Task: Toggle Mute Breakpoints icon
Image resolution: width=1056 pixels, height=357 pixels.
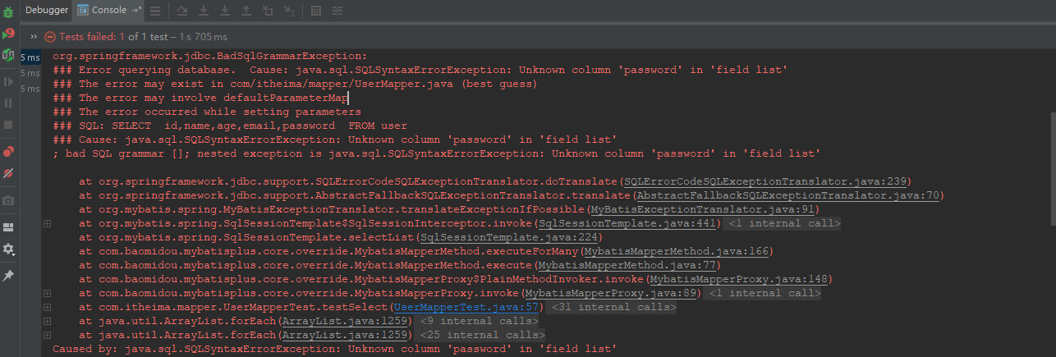Action: tap(8, 173)
